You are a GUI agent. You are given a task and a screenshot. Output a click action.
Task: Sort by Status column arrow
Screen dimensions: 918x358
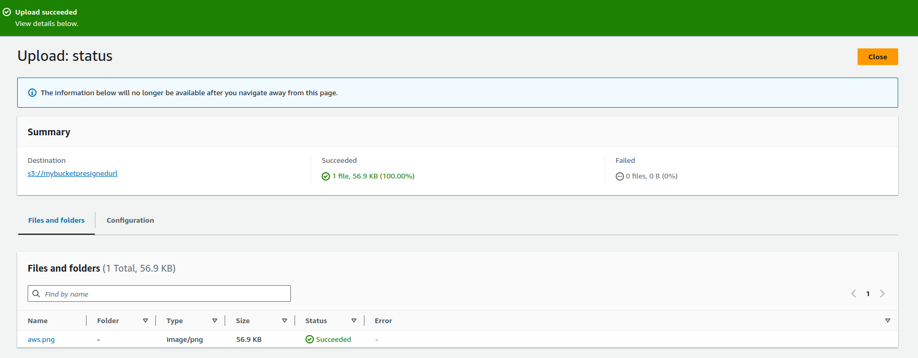pyautogui.click(x=354, y=321)
